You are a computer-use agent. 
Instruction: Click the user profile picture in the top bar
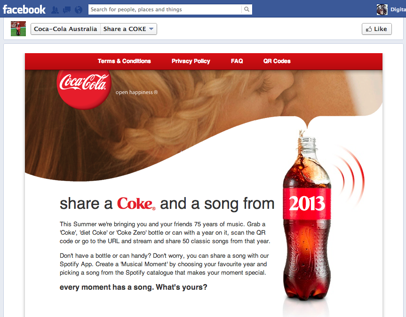pos(382,9)
